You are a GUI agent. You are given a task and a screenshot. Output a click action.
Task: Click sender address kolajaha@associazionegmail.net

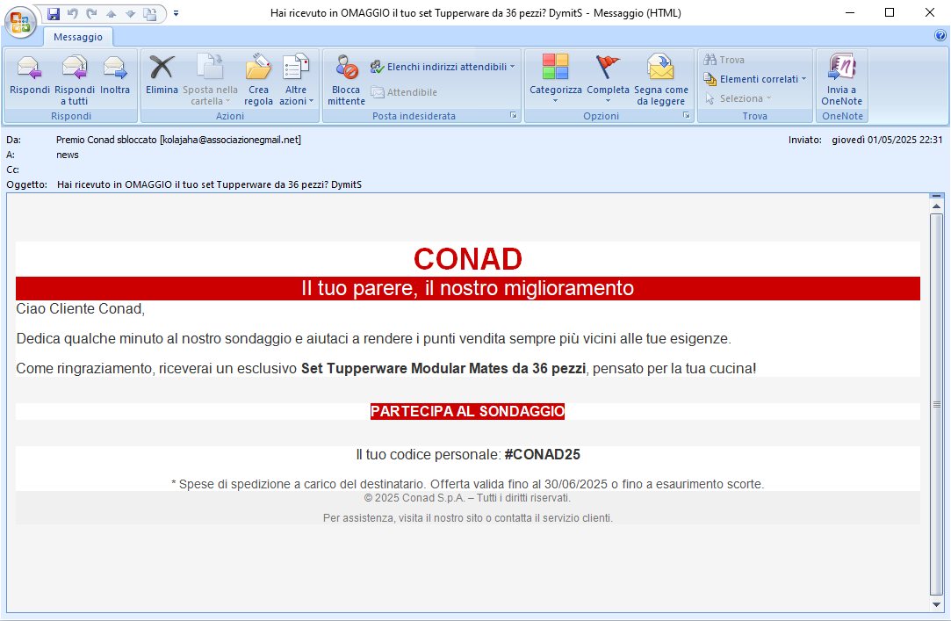[230, 140]
